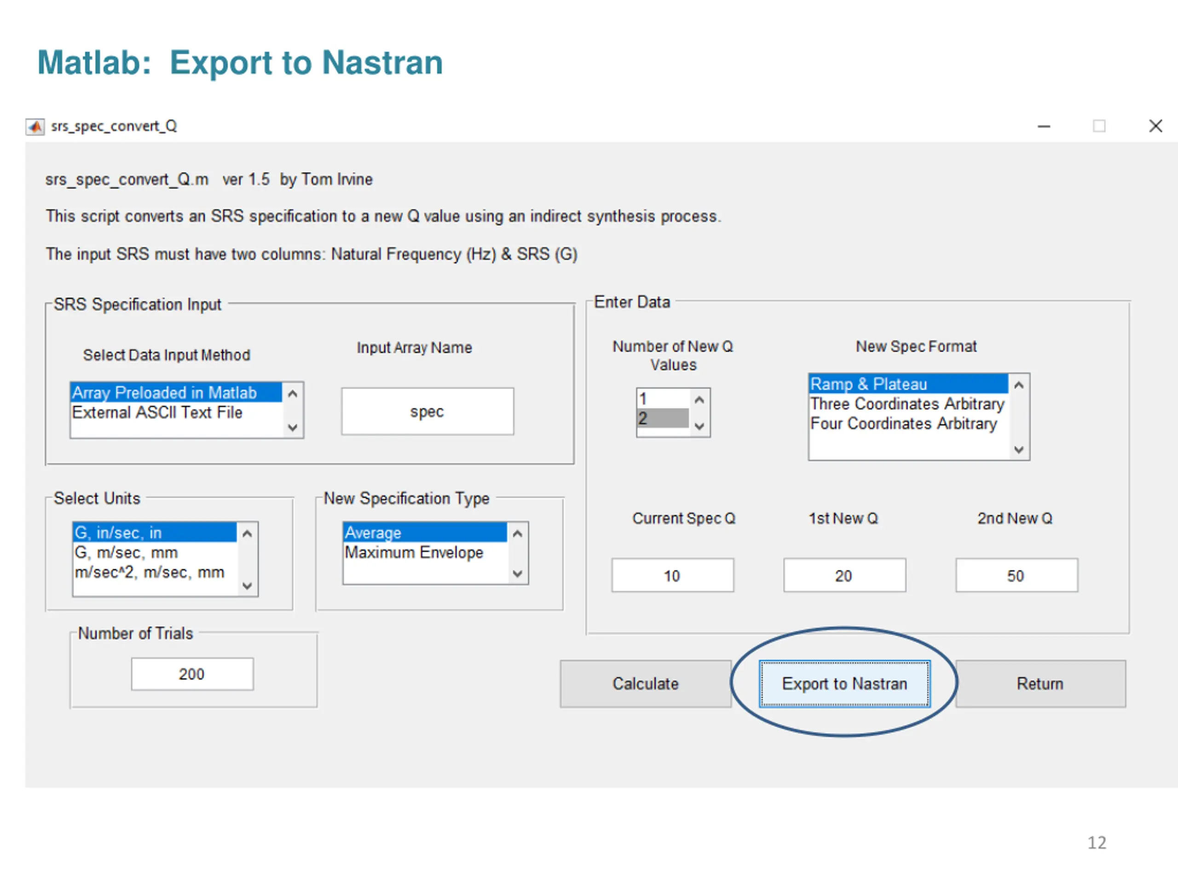Viewport: 1178px width, 883px height.
Task: Select G, in/sec, in units
Action: 155,532
